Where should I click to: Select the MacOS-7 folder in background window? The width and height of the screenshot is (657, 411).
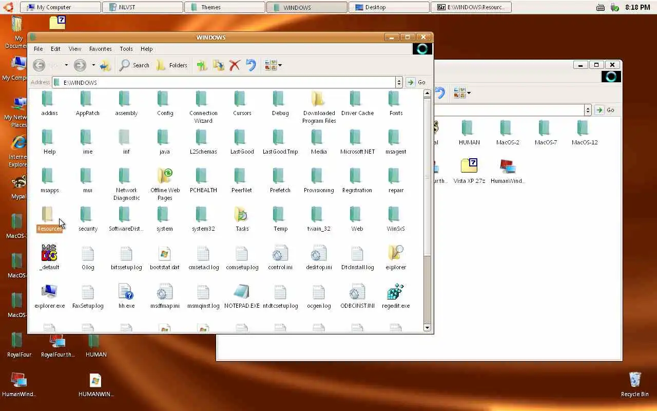click(x=546, y=133)
